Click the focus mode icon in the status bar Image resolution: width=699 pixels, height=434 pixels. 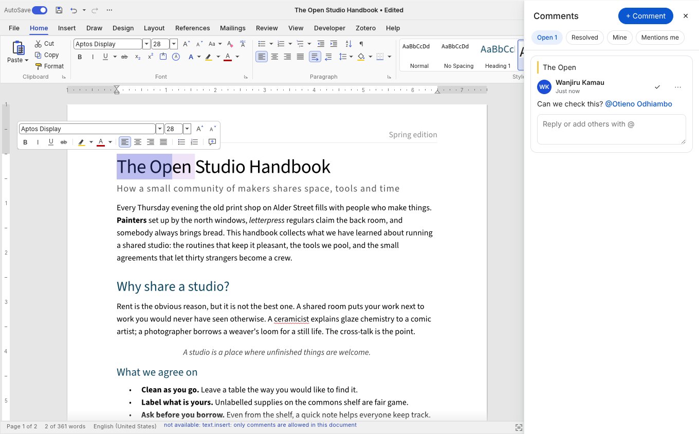point(519,427)
